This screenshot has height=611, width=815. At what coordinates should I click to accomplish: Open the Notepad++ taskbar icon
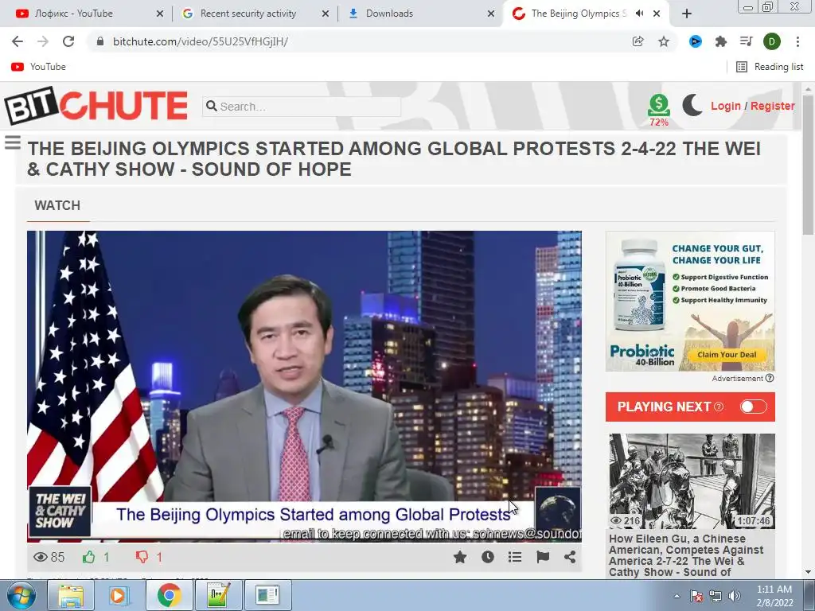218,595
